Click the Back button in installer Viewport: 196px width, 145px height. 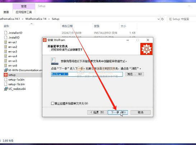[x=97, y=112]
